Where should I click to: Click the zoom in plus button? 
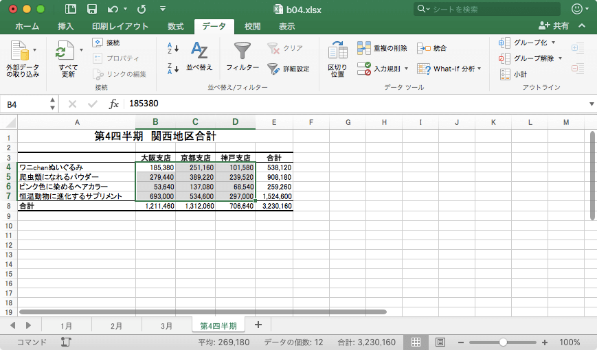(545, 342)
